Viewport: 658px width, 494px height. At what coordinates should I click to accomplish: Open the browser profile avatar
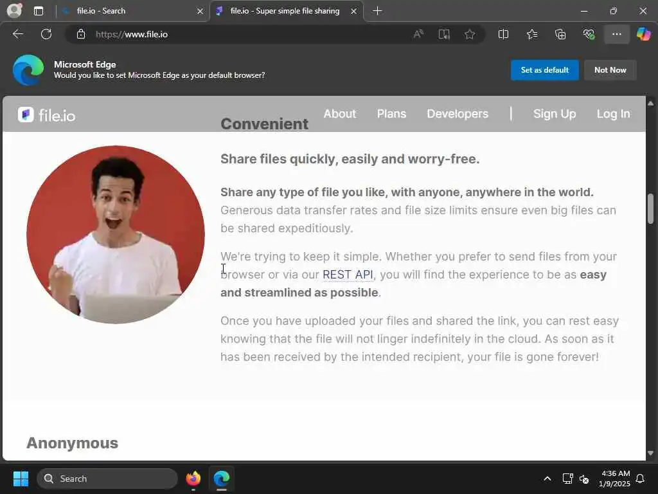pyautogui.click(x=14, y=10)
